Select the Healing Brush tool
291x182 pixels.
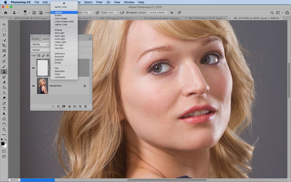coord(4,61)
